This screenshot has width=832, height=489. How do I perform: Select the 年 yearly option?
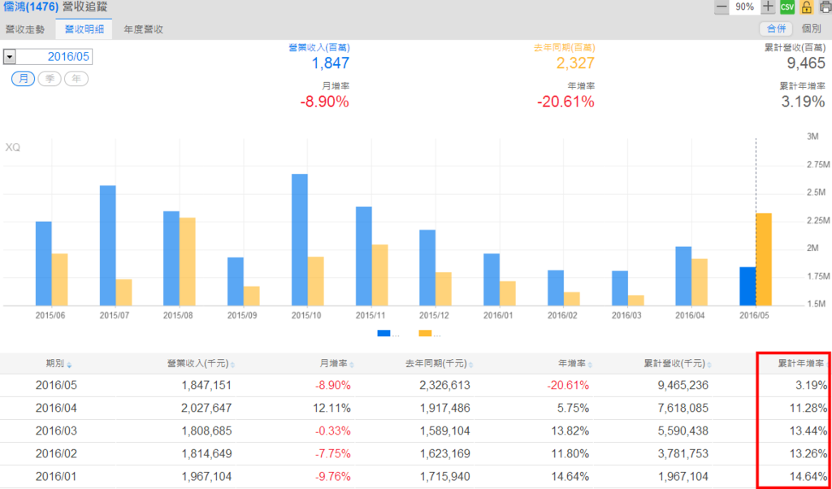[76, 79]
